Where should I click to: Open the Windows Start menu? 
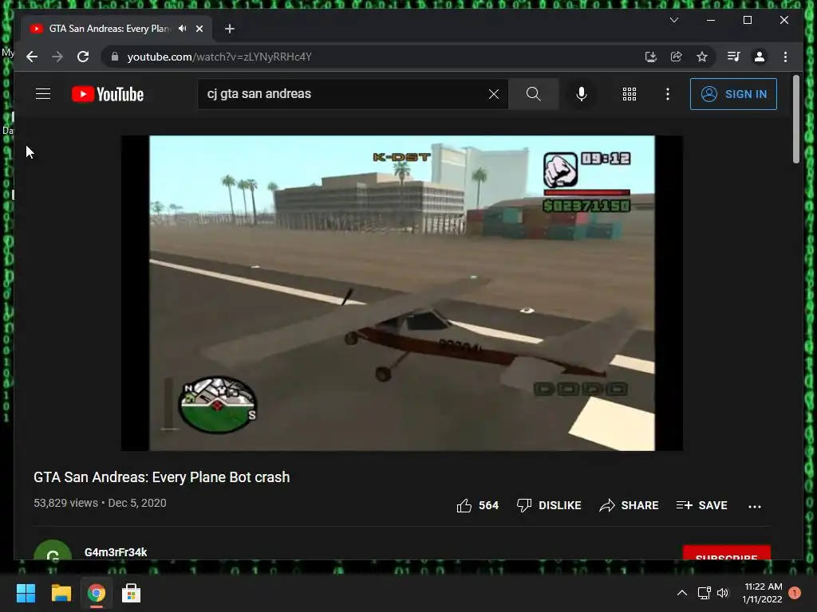pyautogui.click(x=26, y=593)
